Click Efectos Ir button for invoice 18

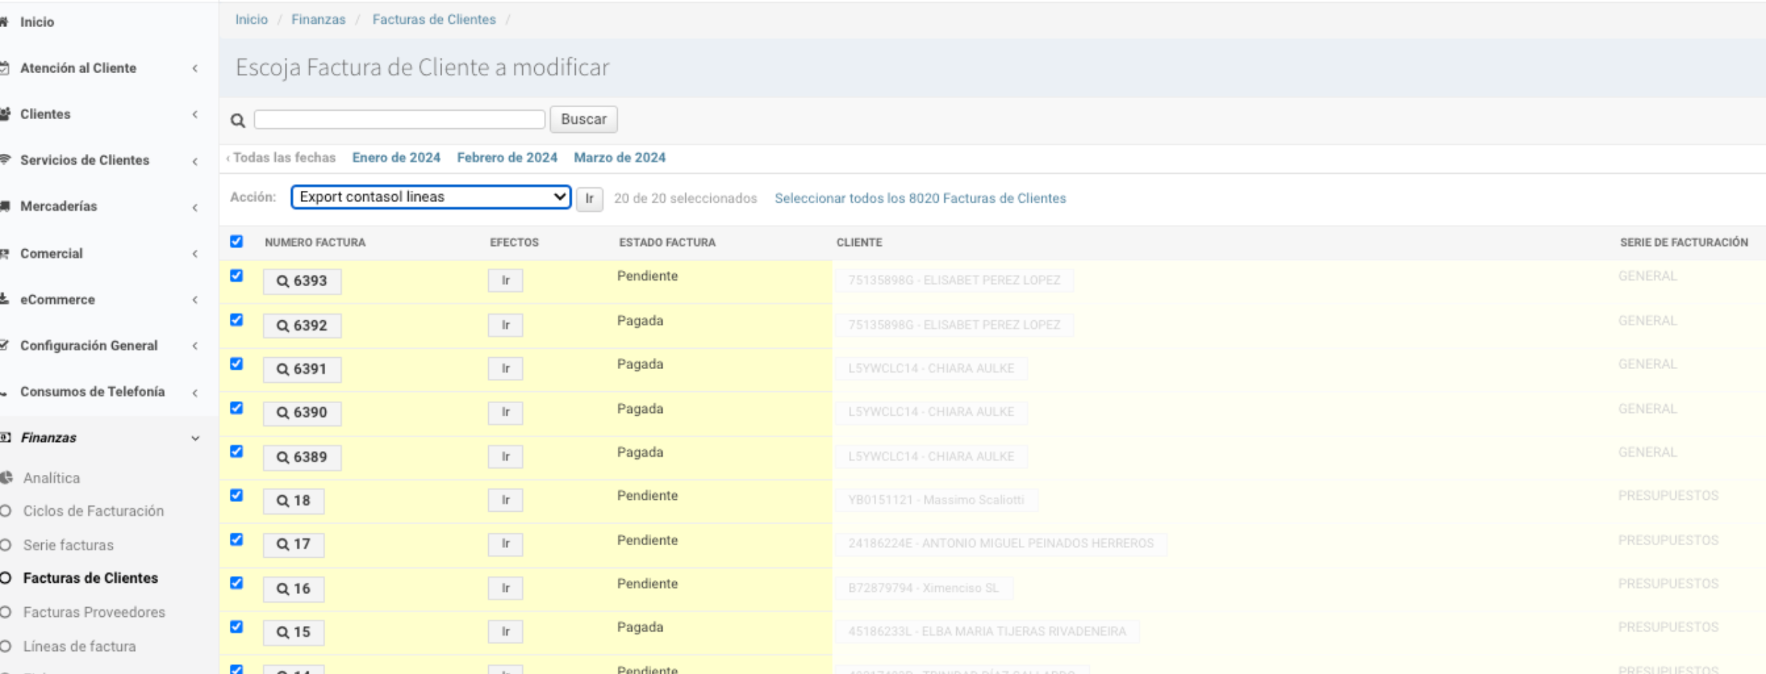[506, 500]
